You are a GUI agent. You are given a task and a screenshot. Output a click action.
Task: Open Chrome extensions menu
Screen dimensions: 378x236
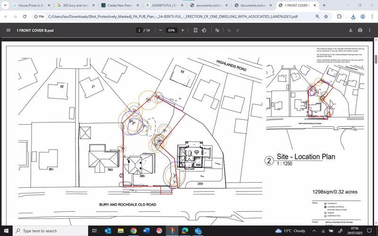pyautogui.click(x=339, y=16)
